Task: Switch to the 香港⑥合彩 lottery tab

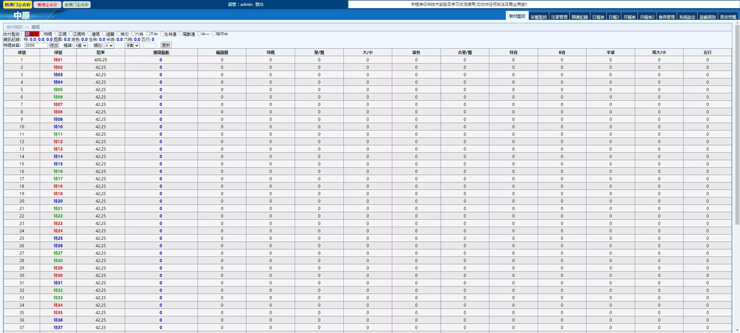Action: point(47,5)
